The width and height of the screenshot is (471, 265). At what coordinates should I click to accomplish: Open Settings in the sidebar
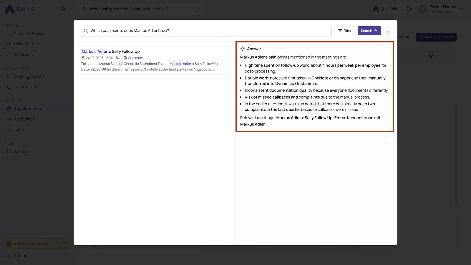point(21,256)
